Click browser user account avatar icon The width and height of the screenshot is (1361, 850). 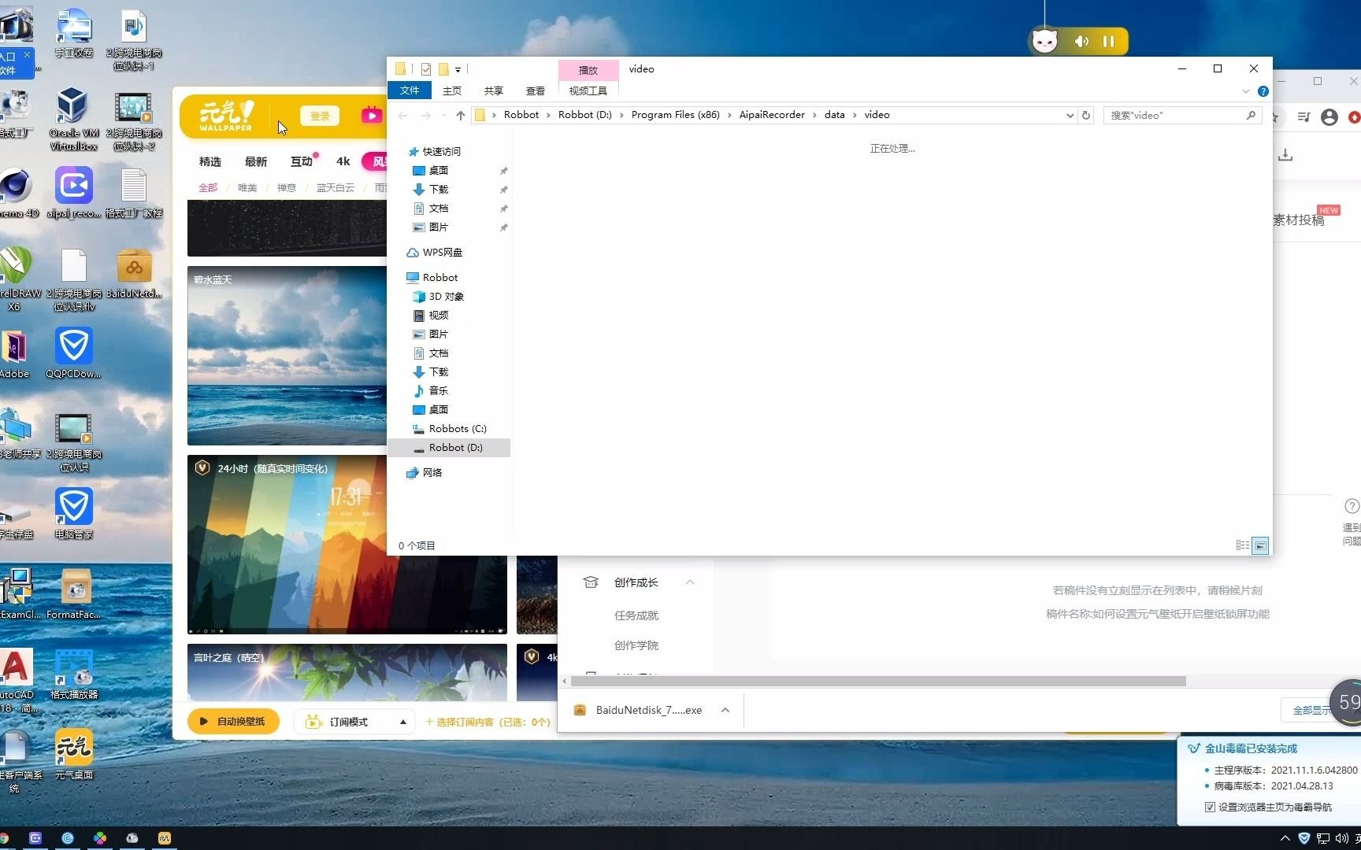1329,117
